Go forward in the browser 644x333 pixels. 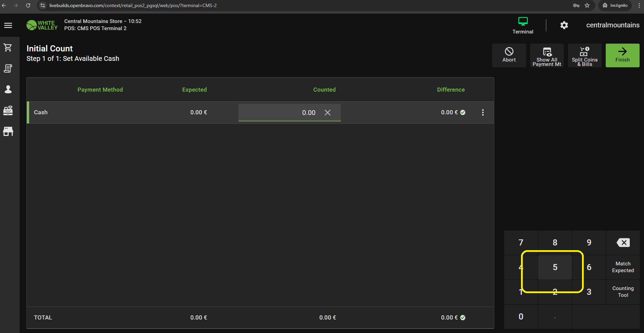click(16, 5)
